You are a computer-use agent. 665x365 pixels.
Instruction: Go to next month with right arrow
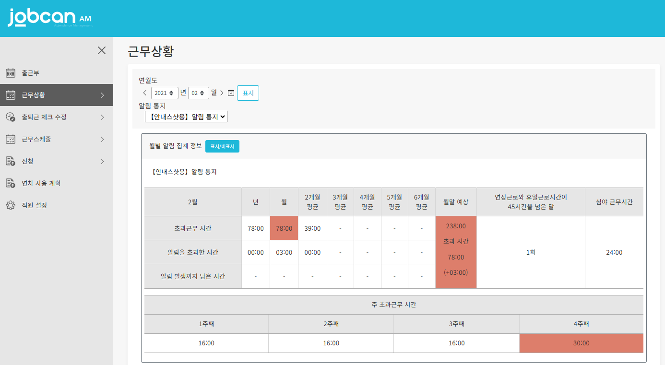coord(222,93)
